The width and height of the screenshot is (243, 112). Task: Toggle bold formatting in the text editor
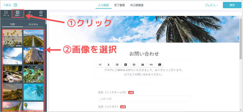(x=109, y=65)
